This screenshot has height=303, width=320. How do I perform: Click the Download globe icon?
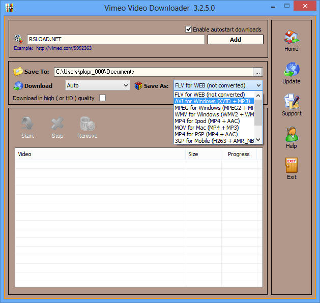(18, 85)
